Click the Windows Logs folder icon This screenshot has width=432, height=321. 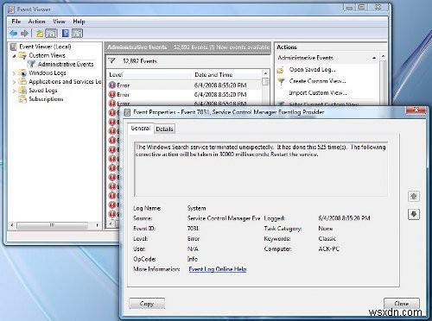22,73
